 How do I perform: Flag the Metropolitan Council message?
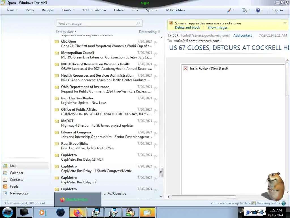coord(155,54)
